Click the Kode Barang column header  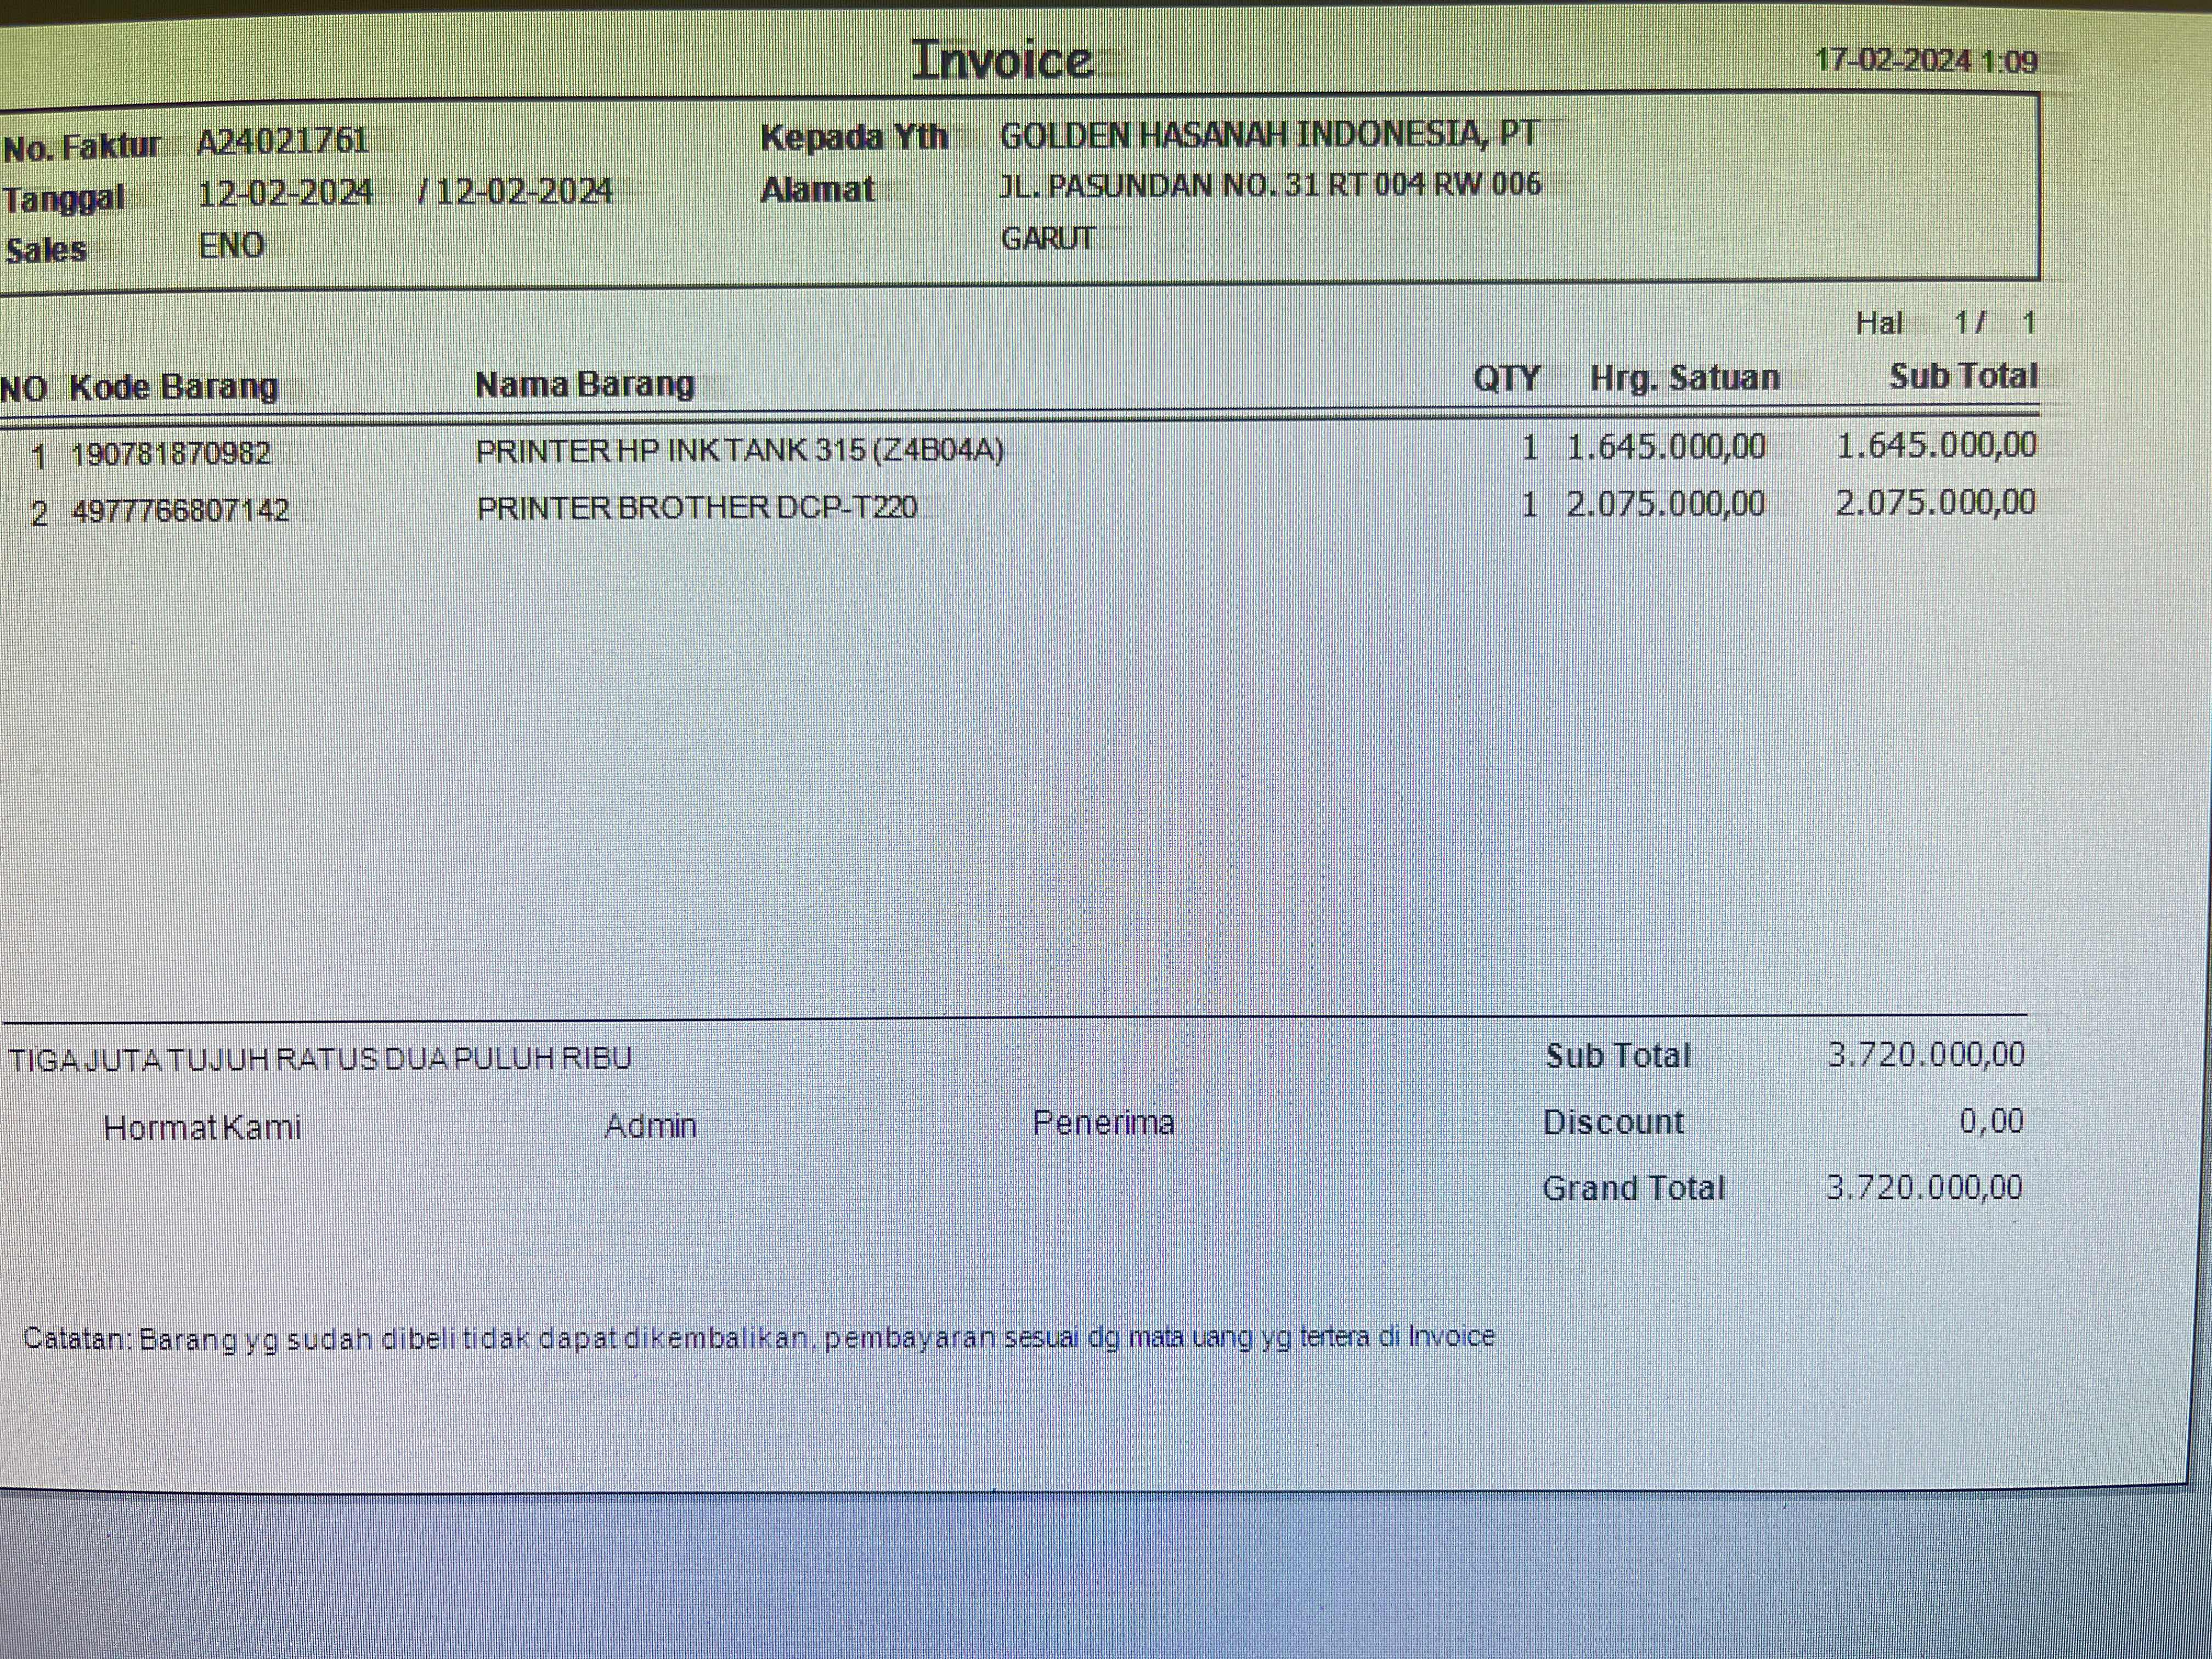(173, 387)
